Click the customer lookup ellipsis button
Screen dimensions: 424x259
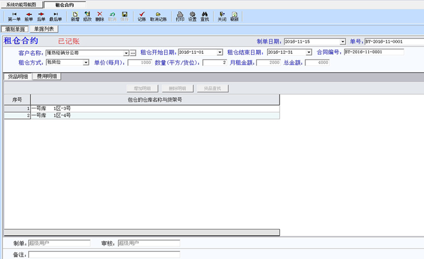(x=133, y=53)
